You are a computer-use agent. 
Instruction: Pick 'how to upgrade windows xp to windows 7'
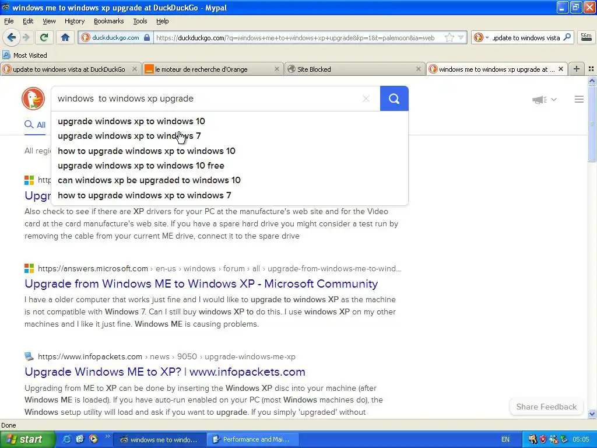point(230,195)
